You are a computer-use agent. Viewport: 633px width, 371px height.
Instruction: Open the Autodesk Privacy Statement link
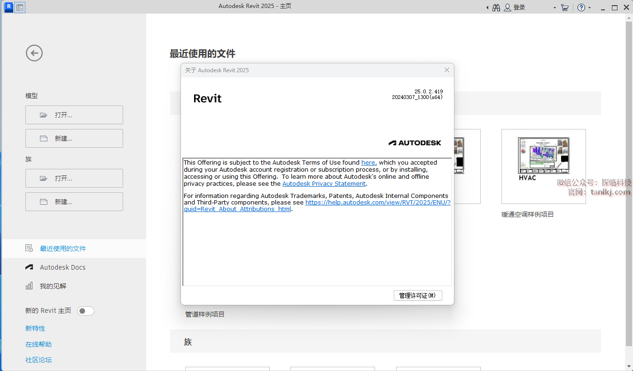click(x=324, y=184)
